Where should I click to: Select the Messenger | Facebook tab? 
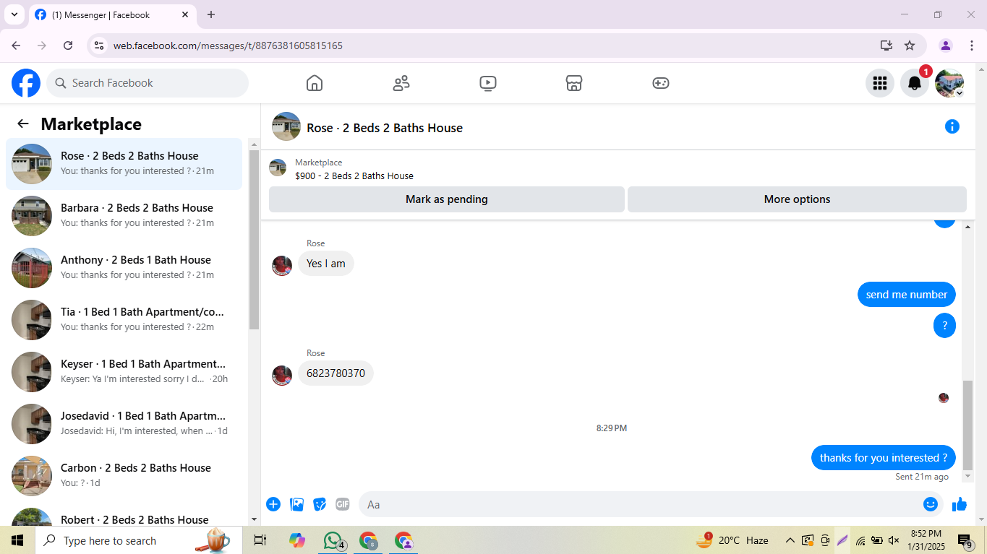(112, 14)
